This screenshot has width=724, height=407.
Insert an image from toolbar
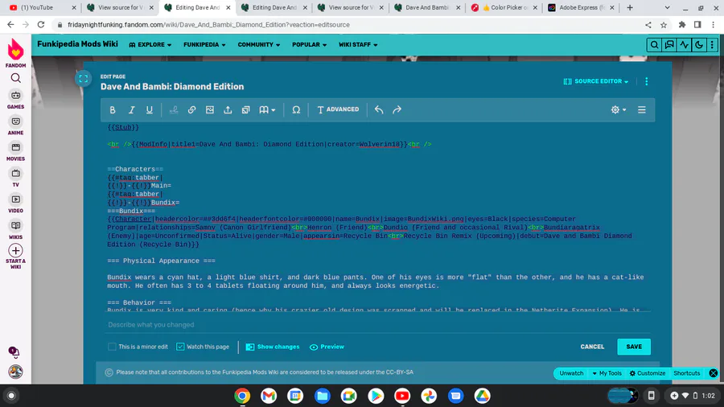pyautogui.click(x=210, y=110)
